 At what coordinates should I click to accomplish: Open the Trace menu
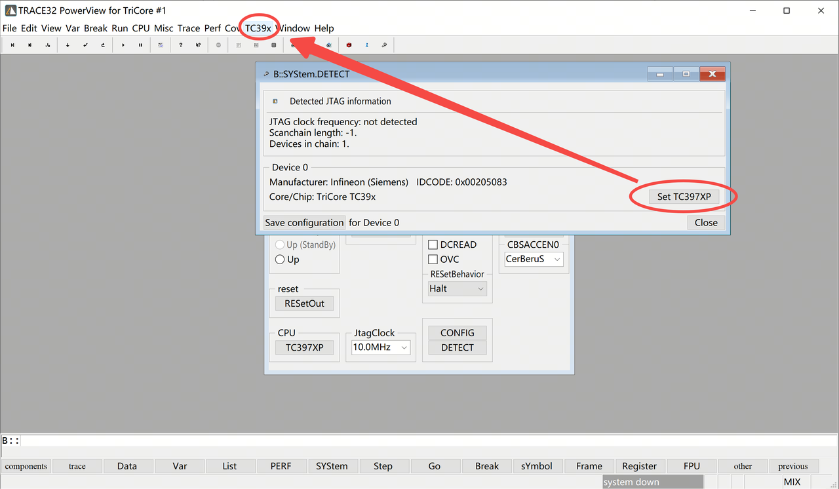tap(189, 28)
